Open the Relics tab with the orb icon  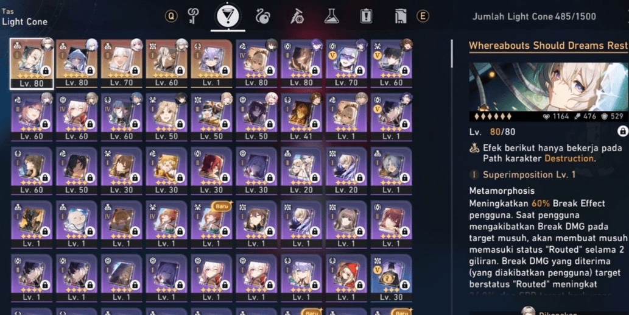pyautogui.click(x=263, y=16)
